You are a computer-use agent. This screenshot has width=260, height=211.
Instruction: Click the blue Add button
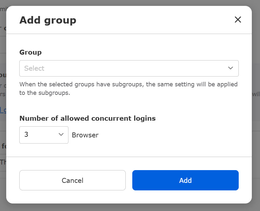click(x=185, y=180)
